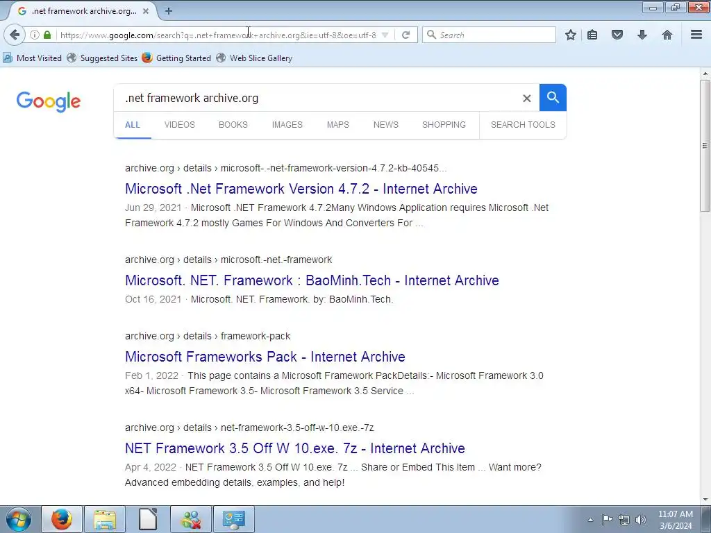
Task: Click the Firefox taskbar icon
Action: (62, 519)
